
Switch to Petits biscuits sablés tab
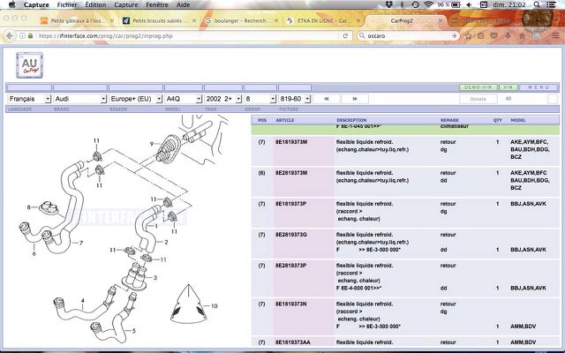pos(160,21)
